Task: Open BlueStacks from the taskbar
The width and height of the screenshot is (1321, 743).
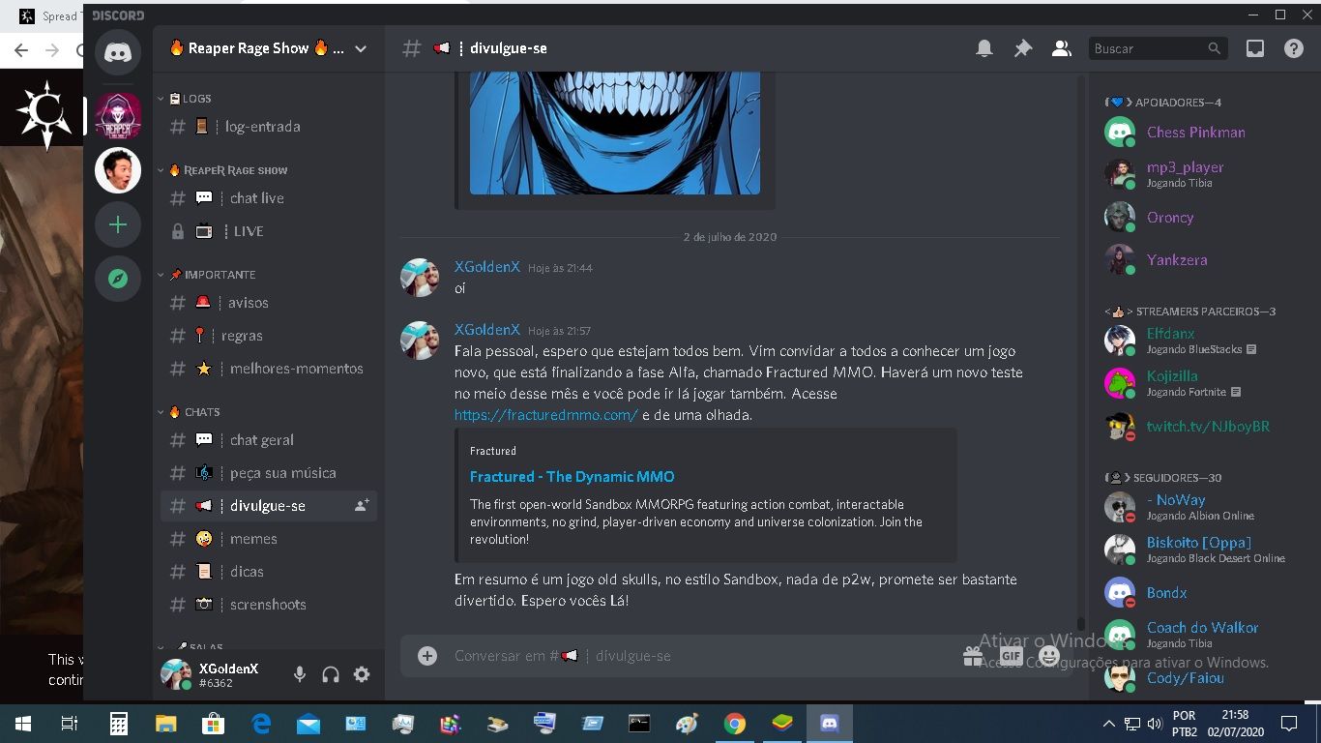Action: pos(782,724)
